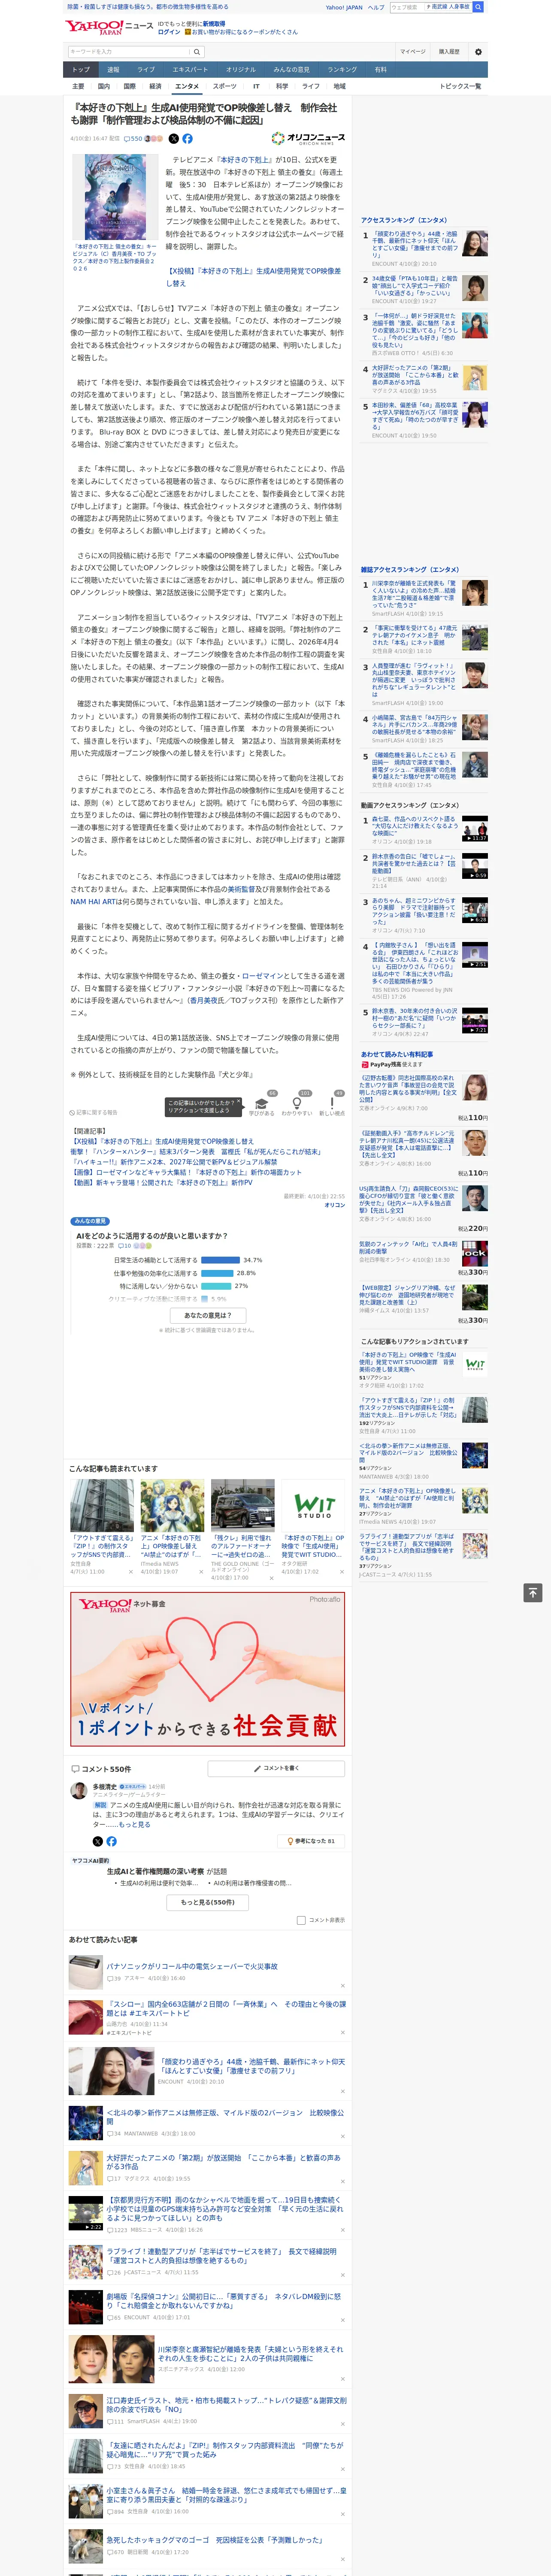551x2576 pixels.
Task: Open the スポーツ category tab
Action: tap(225, 87)
